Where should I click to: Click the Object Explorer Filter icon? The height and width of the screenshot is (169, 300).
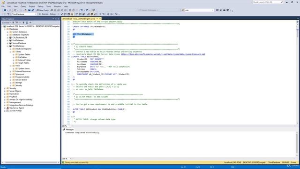pos(23,23)
